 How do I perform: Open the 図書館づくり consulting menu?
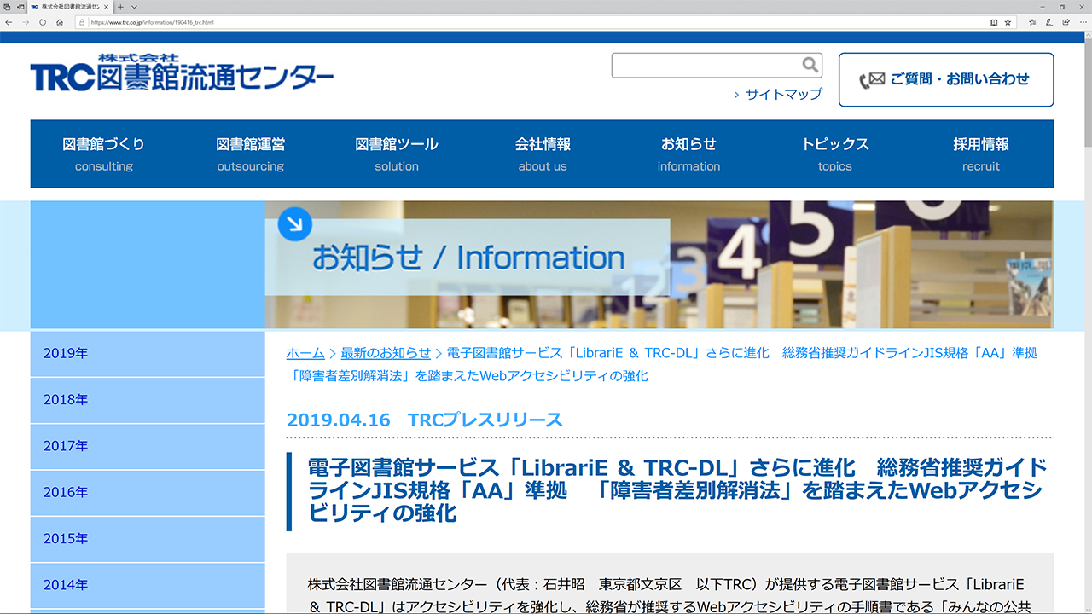104,153
